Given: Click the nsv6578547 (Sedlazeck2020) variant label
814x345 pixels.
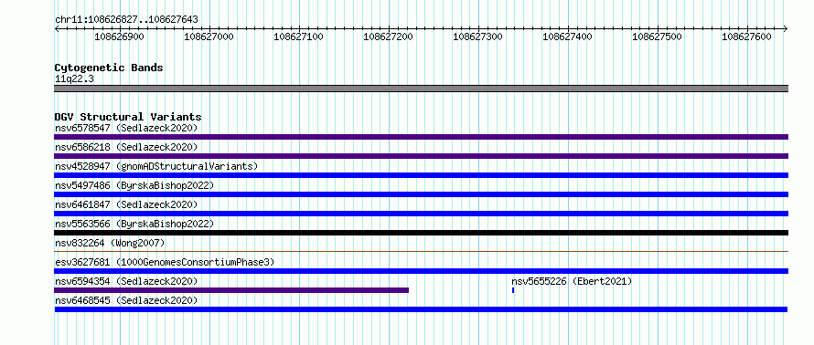Looking at the screenshot, I should pyautogui.click(x=126, y=128).
